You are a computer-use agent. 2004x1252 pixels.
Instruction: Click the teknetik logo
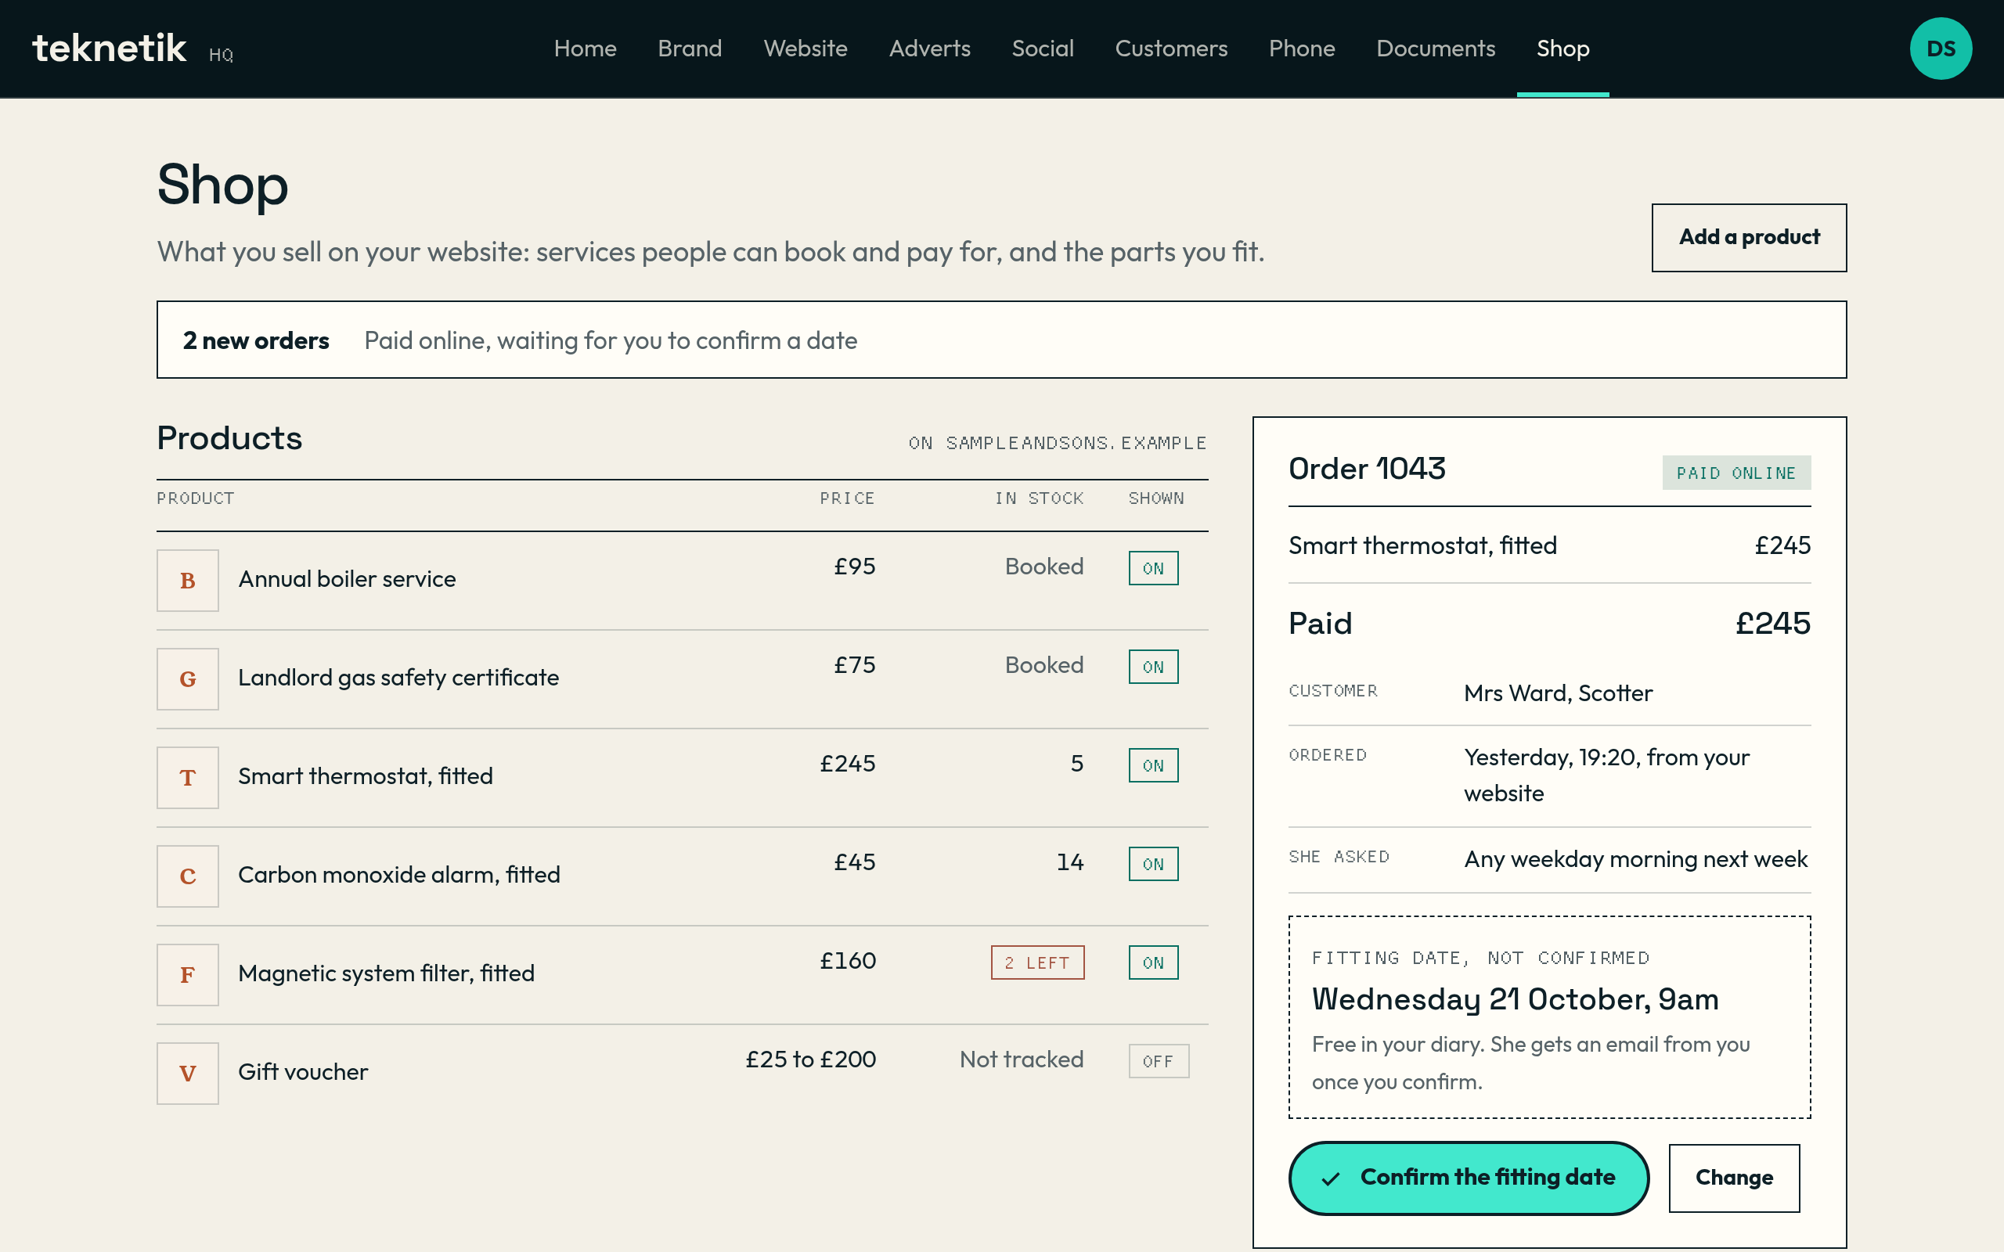(x=110, y=49)
